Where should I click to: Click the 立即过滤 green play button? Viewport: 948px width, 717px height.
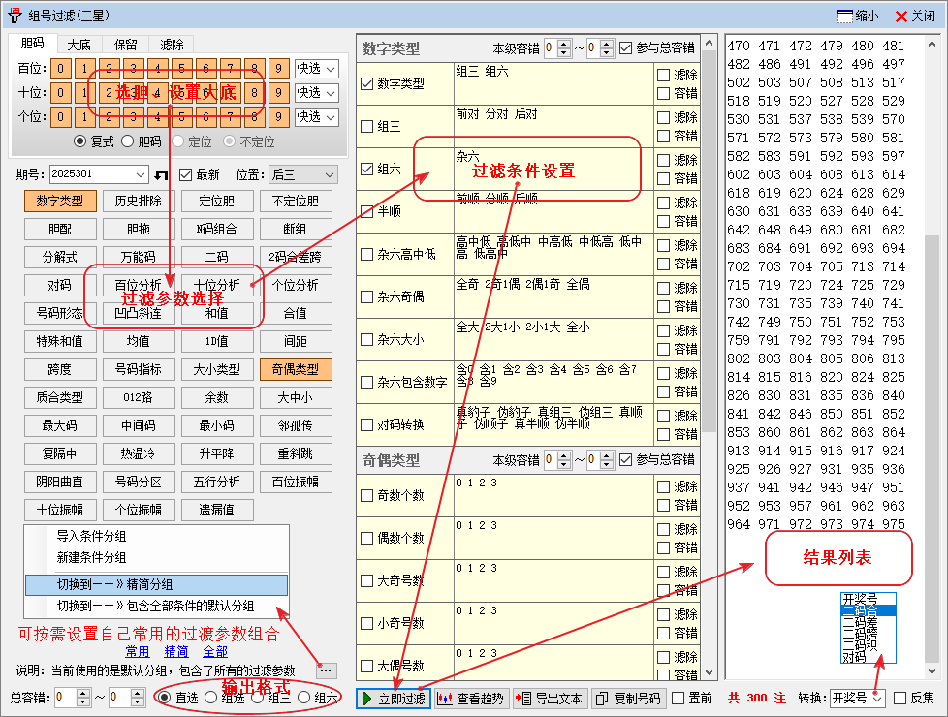pyautogui.click(x=393, y=698)
